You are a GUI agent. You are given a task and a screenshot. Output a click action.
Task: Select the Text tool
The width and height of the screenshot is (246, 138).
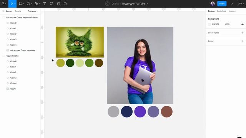[x=45, y=3]
